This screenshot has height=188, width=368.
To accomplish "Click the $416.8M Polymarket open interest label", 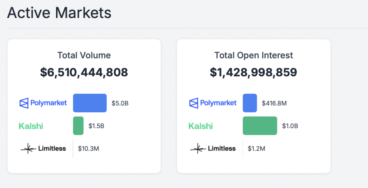I will click(275, 104).
